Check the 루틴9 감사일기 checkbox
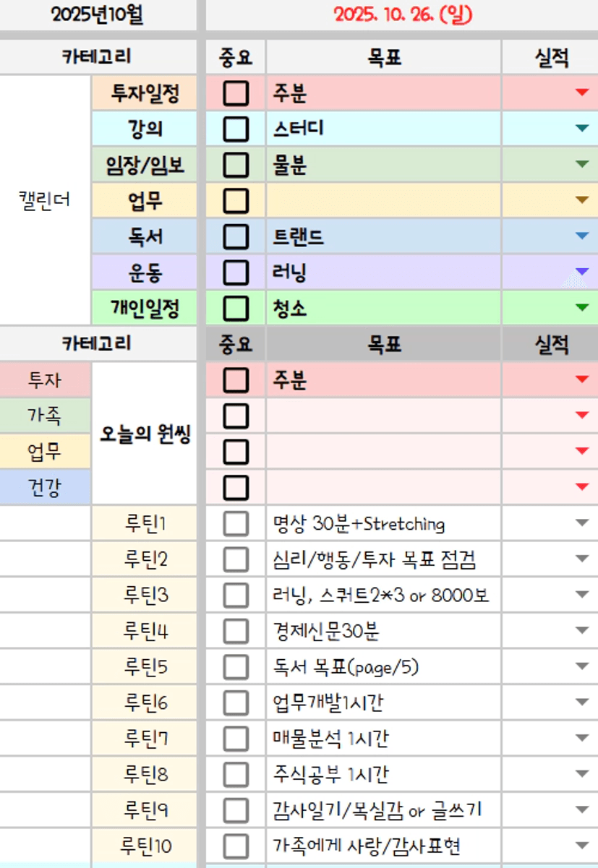 tap(236, 810)
